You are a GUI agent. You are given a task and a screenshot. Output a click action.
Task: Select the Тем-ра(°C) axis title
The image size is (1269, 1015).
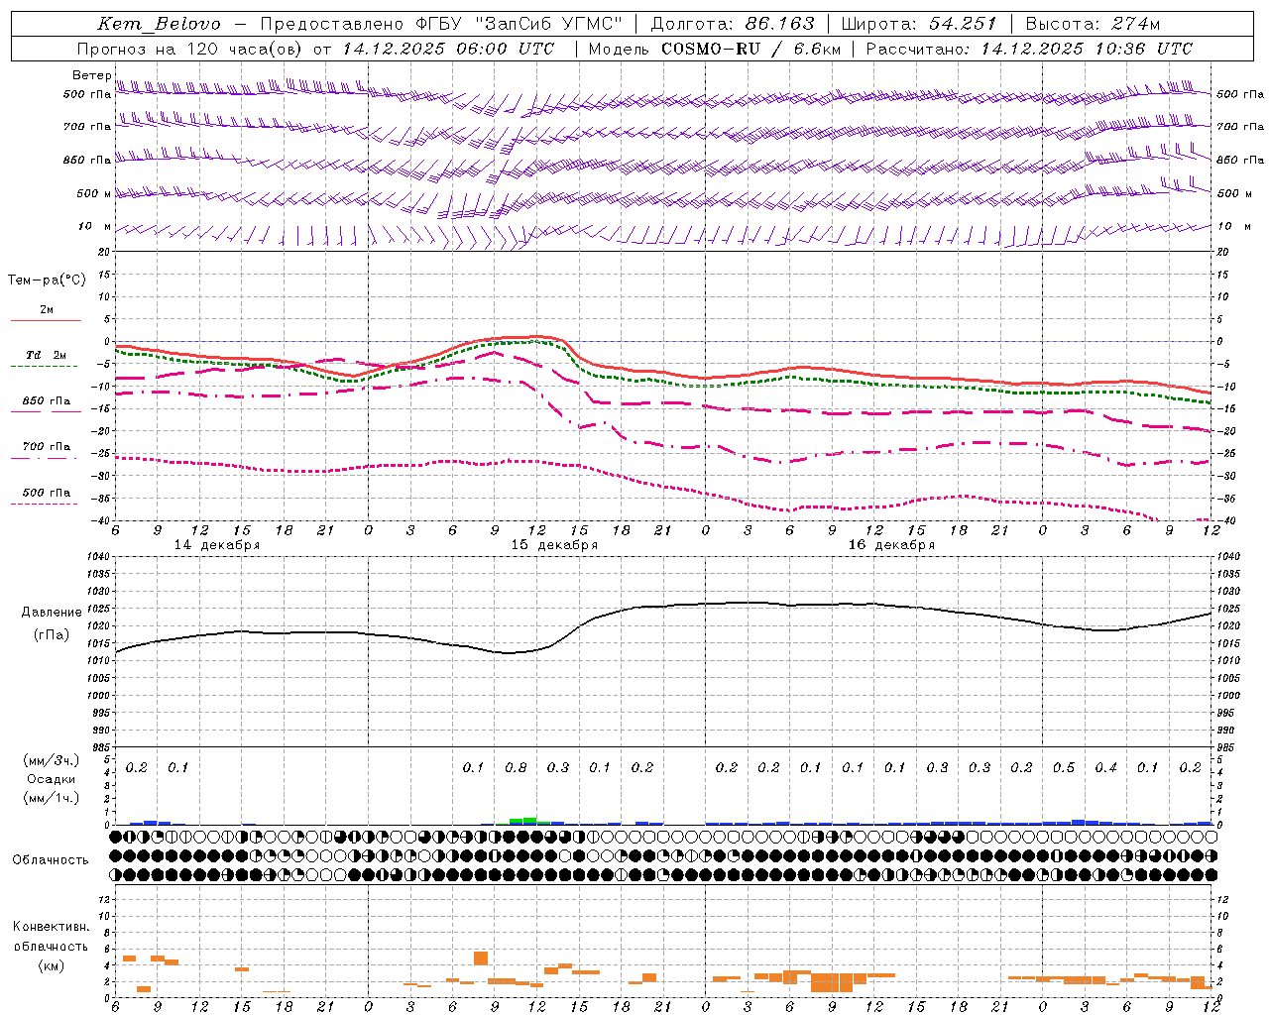point(47,281)
